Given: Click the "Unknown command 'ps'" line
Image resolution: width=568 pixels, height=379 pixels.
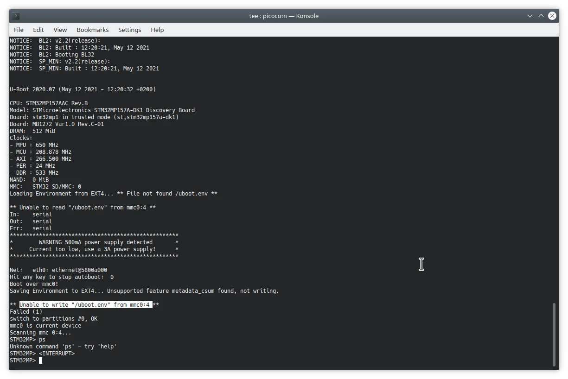Looking at the screenshot, I should click(x=64, y=347).
